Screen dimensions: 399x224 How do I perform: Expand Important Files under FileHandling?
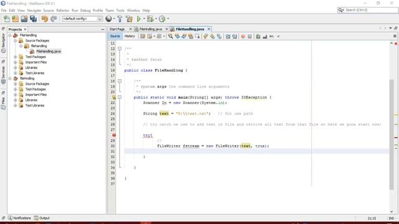[16, 62]
